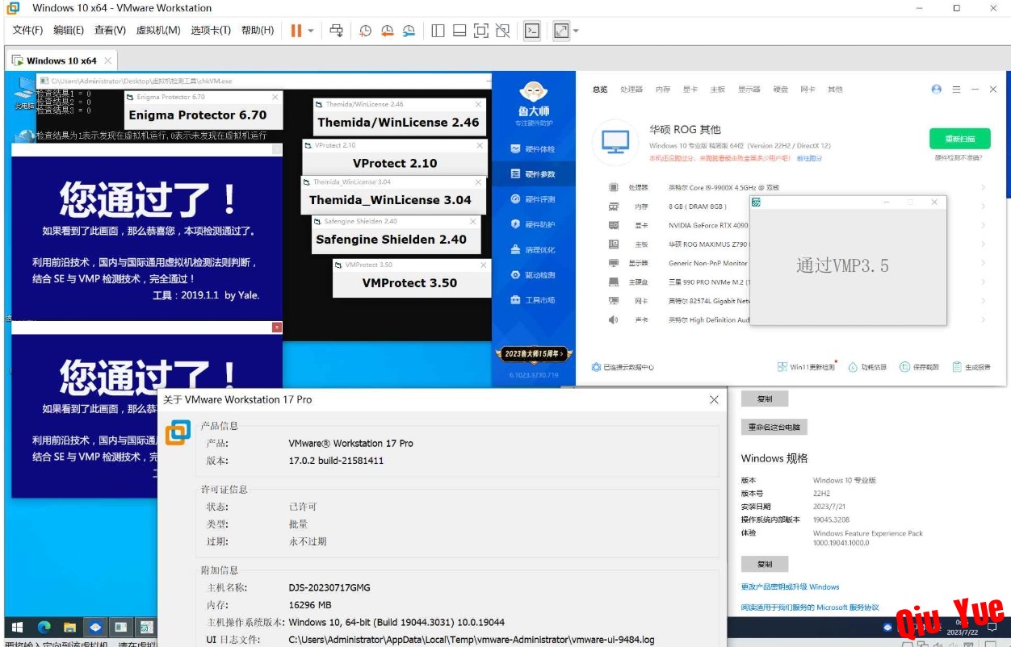This screenshot has width=1011, height=647.
Task: Click the Unity mode toolbar icon
Action: click(503, 31)
